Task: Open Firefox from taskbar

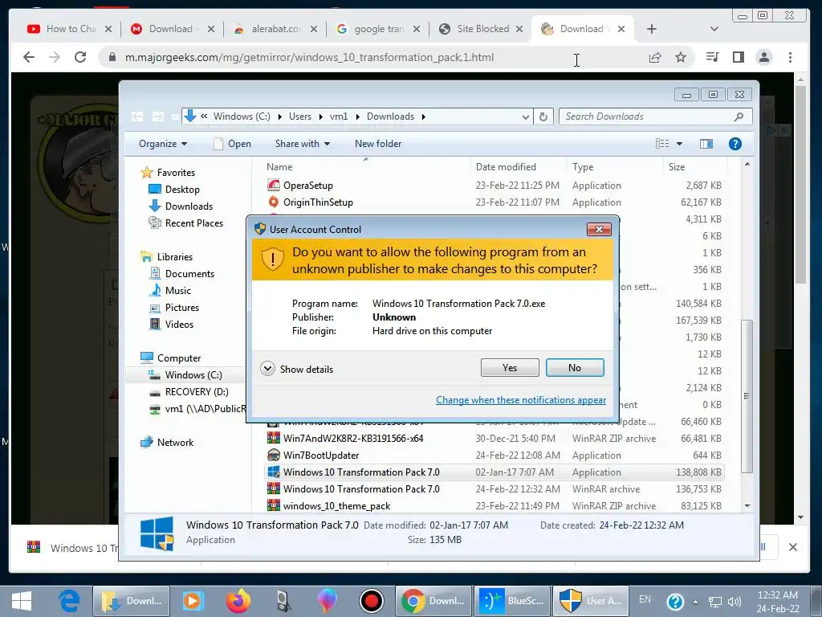Action: click(x=238, y=601)
